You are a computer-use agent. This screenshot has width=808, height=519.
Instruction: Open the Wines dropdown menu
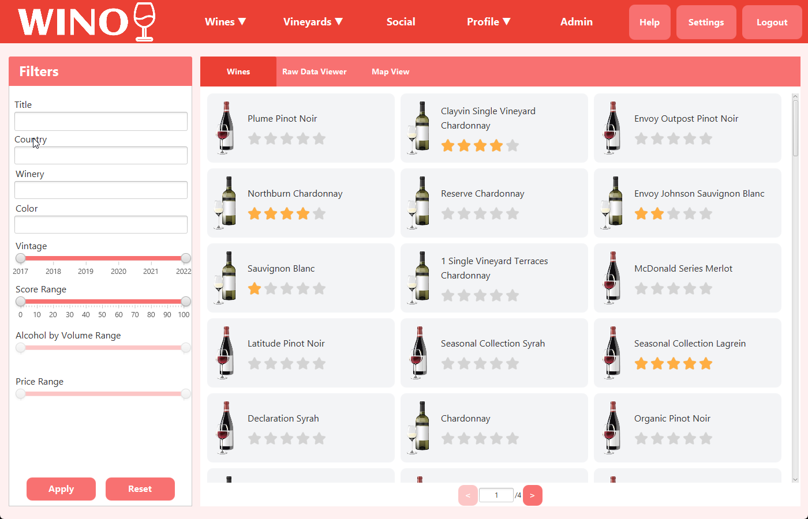(225, 22)
